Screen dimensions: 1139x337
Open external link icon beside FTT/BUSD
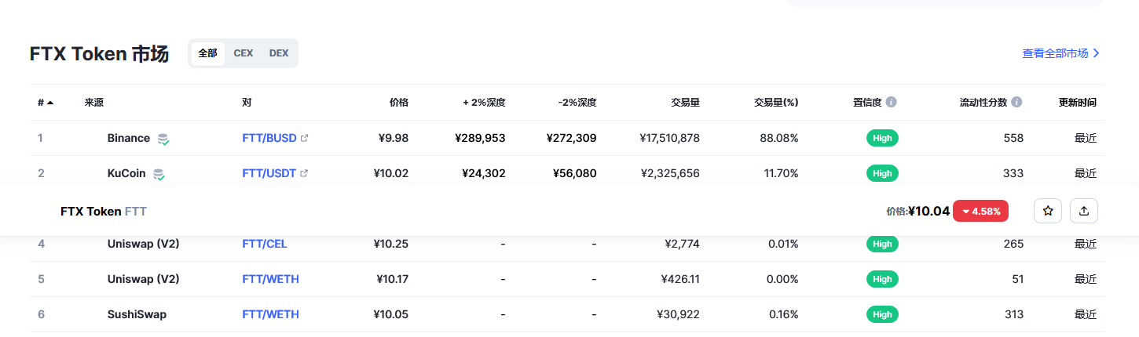[305, 138]
